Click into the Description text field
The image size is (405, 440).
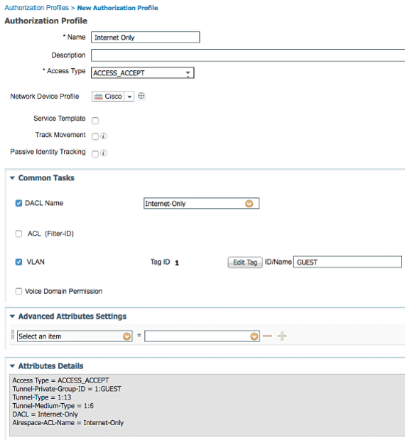tap(248, 55)
